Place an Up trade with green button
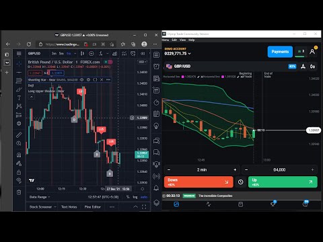This screenshot has height=242, width=323. point(283,182)
